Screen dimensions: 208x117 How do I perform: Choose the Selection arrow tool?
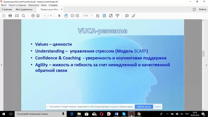point(59,16)
